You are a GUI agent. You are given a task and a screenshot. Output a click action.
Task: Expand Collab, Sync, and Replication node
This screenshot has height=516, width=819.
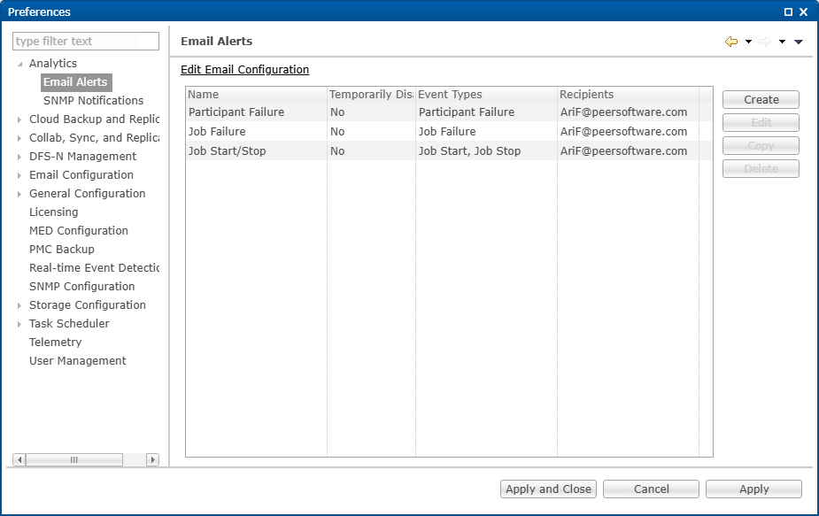coord(19,138)
